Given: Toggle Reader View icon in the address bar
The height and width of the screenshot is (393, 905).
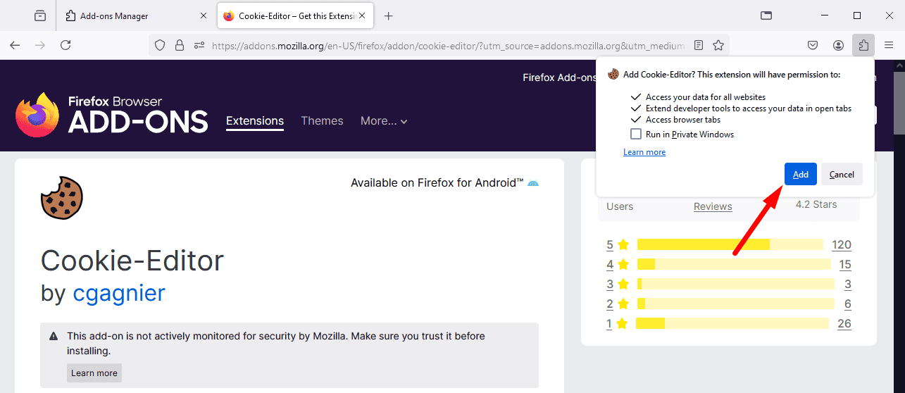Looking at the screenshot, I should tap(699, 45).
